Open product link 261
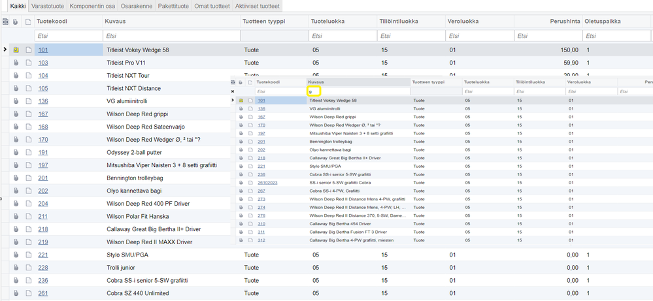The width and height of the screenshot is (653, 301). [x=43, y=294]
